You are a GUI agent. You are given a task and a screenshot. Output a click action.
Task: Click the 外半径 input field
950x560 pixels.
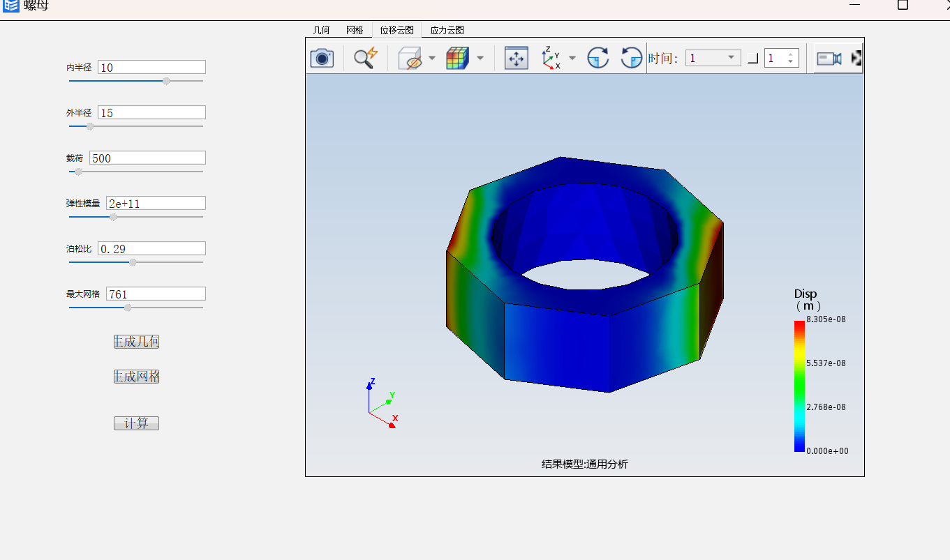(151, 112)
